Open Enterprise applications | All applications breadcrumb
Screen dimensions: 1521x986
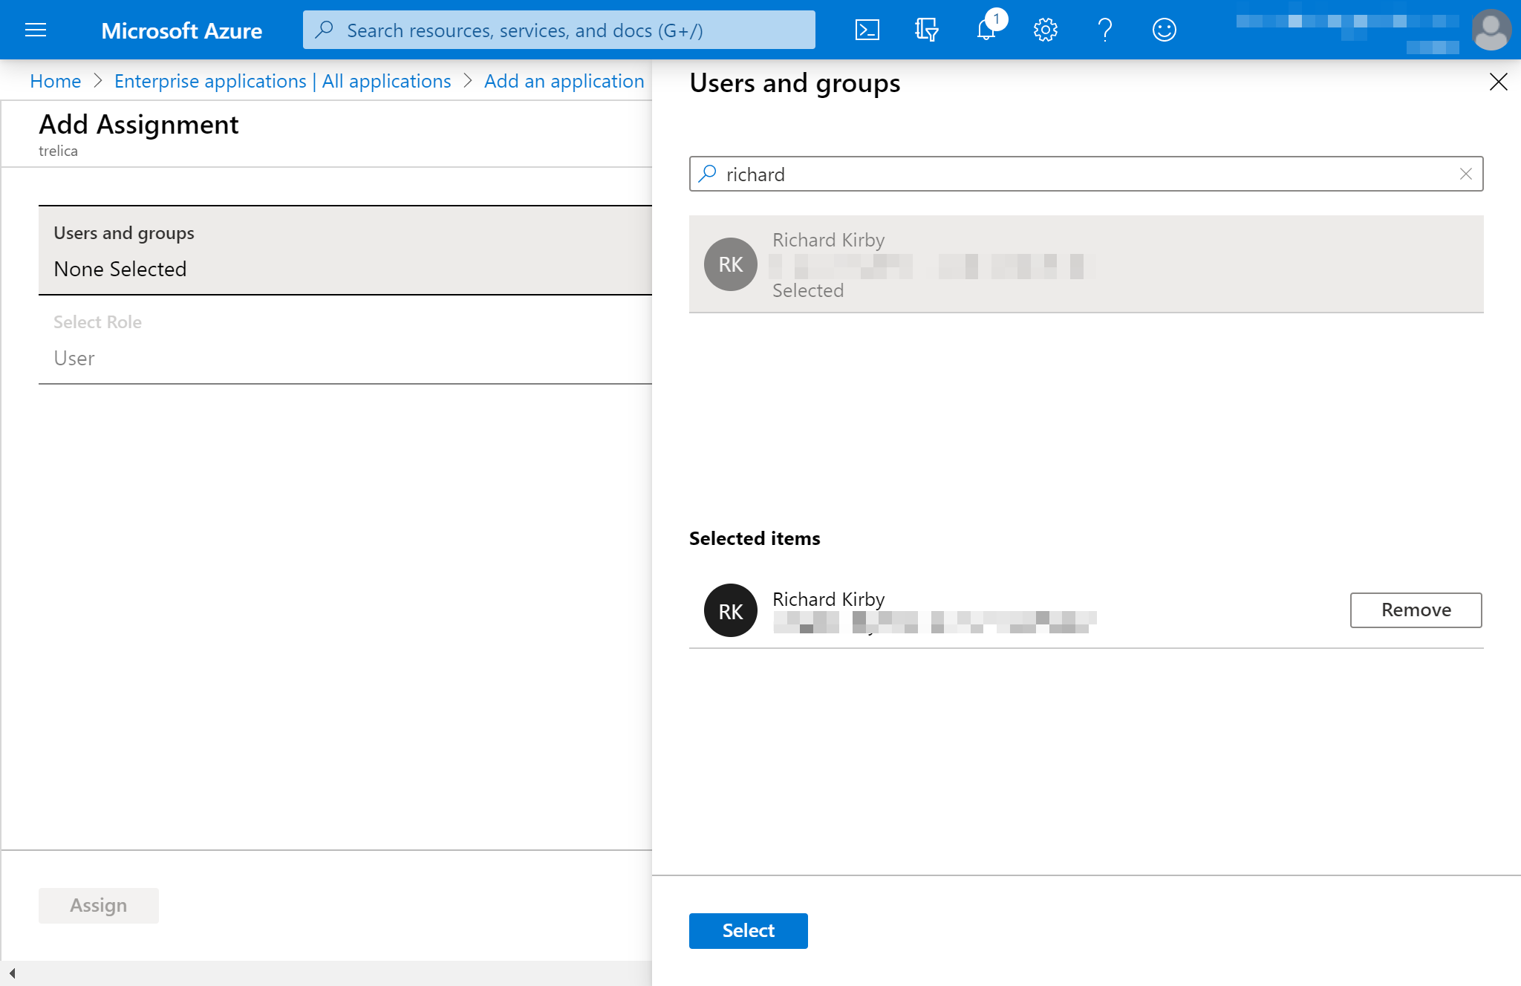click(282, 81)
